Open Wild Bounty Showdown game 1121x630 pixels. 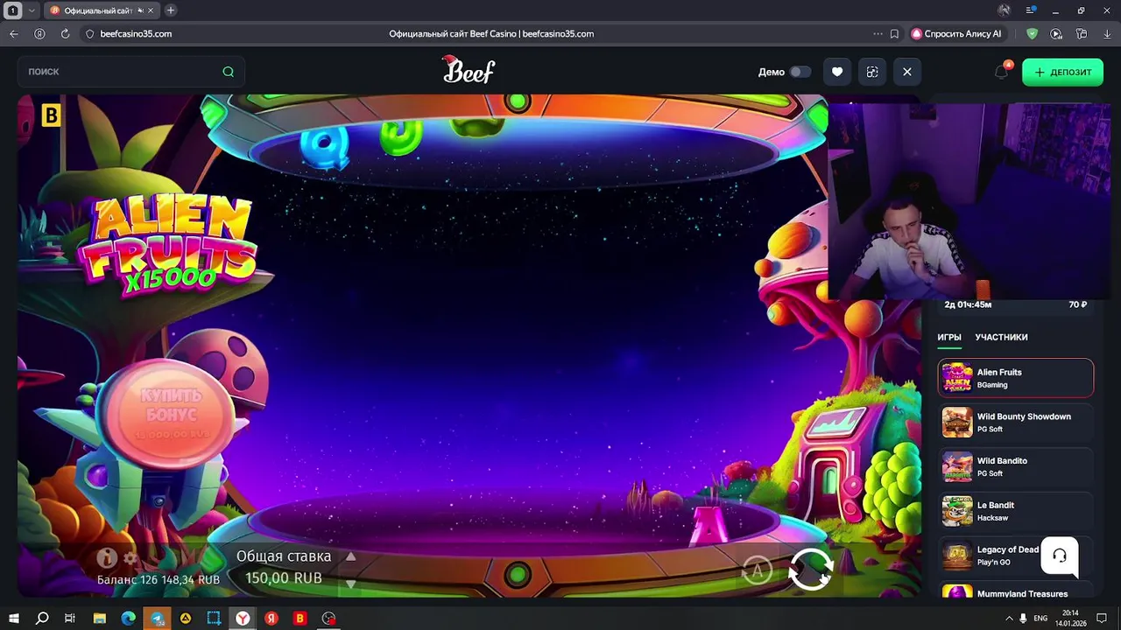pyautogui.click(x=1016, y=423)
